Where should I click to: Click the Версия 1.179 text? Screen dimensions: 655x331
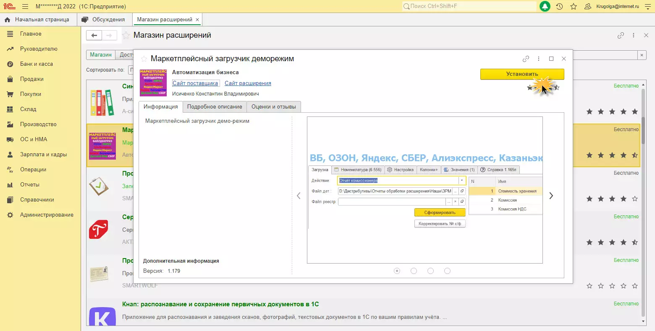click(162, 271)
